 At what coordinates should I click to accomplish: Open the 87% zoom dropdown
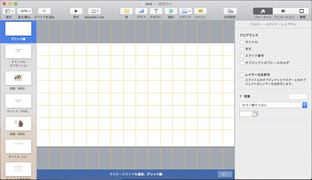click(24, 11)
